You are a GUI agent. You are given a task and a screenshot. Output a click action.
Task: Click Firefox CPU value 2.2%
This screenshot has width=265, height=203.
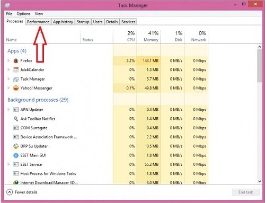pos(130,60)
